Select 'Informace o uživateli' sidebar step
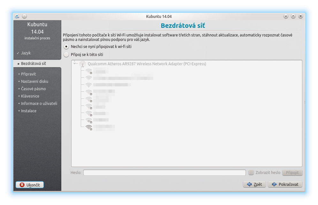This screenshot has width=318, height=205. [39, 103]
